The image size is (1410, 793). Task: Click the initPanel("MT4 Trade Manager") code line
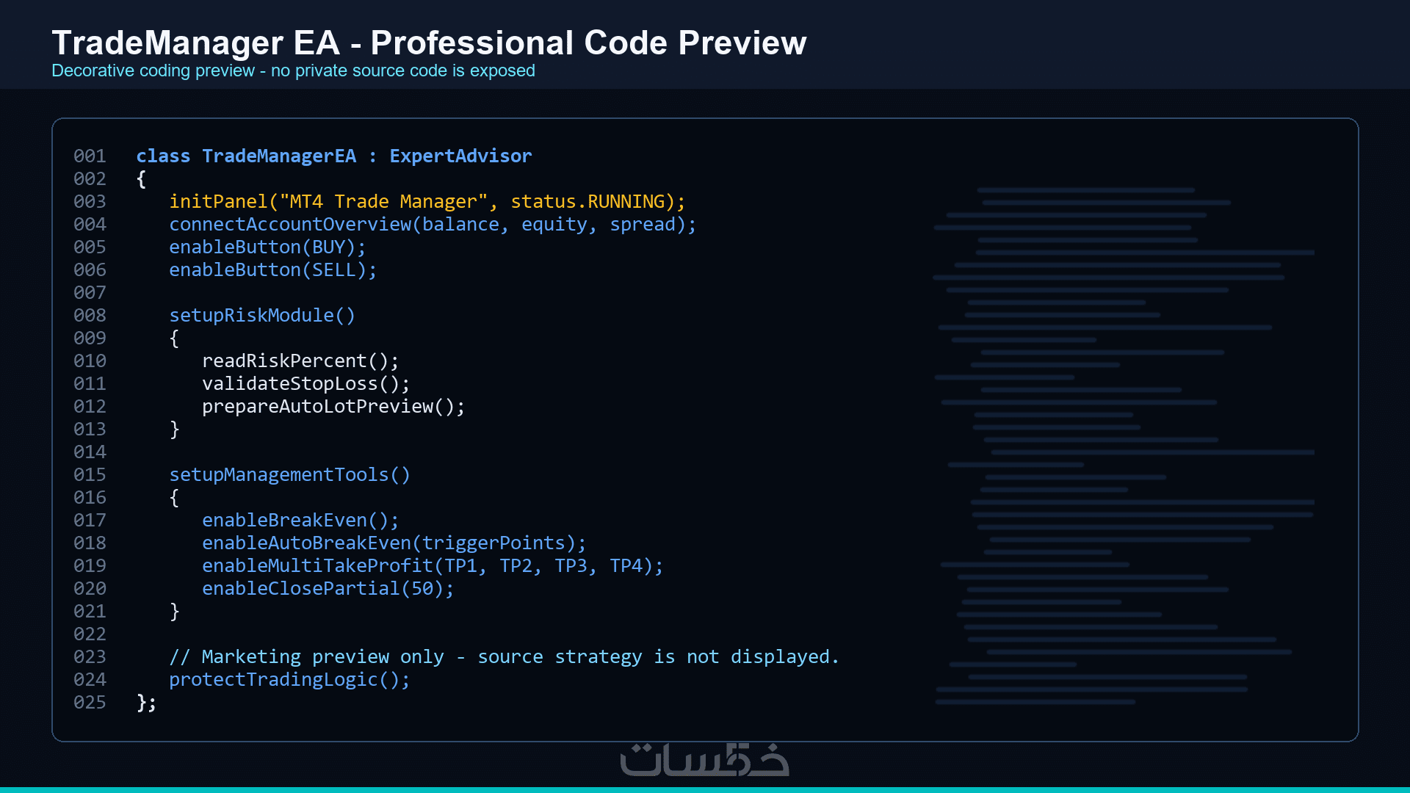point(427,202)
